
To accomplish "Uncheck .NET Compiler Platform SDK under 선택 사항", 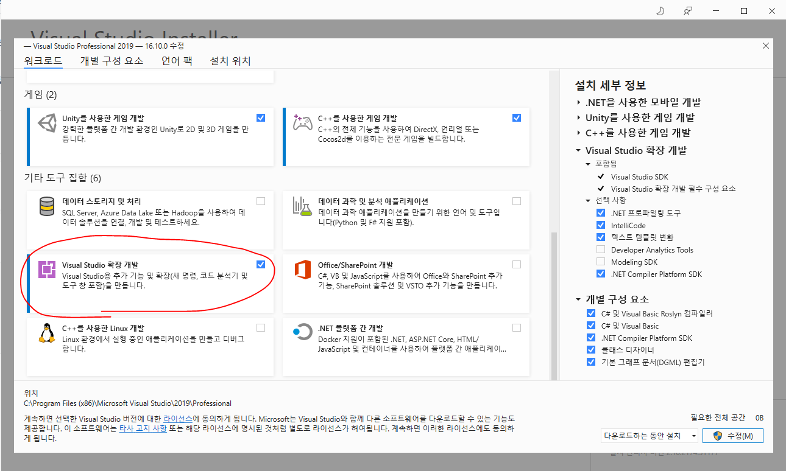I will [601, 274].
